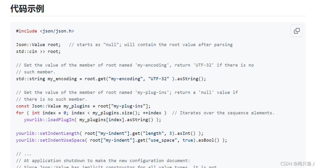Viewport: 318px width, 168px height.
Task: Click the 'true' literal in asBool line
Action: pos(187,140)
